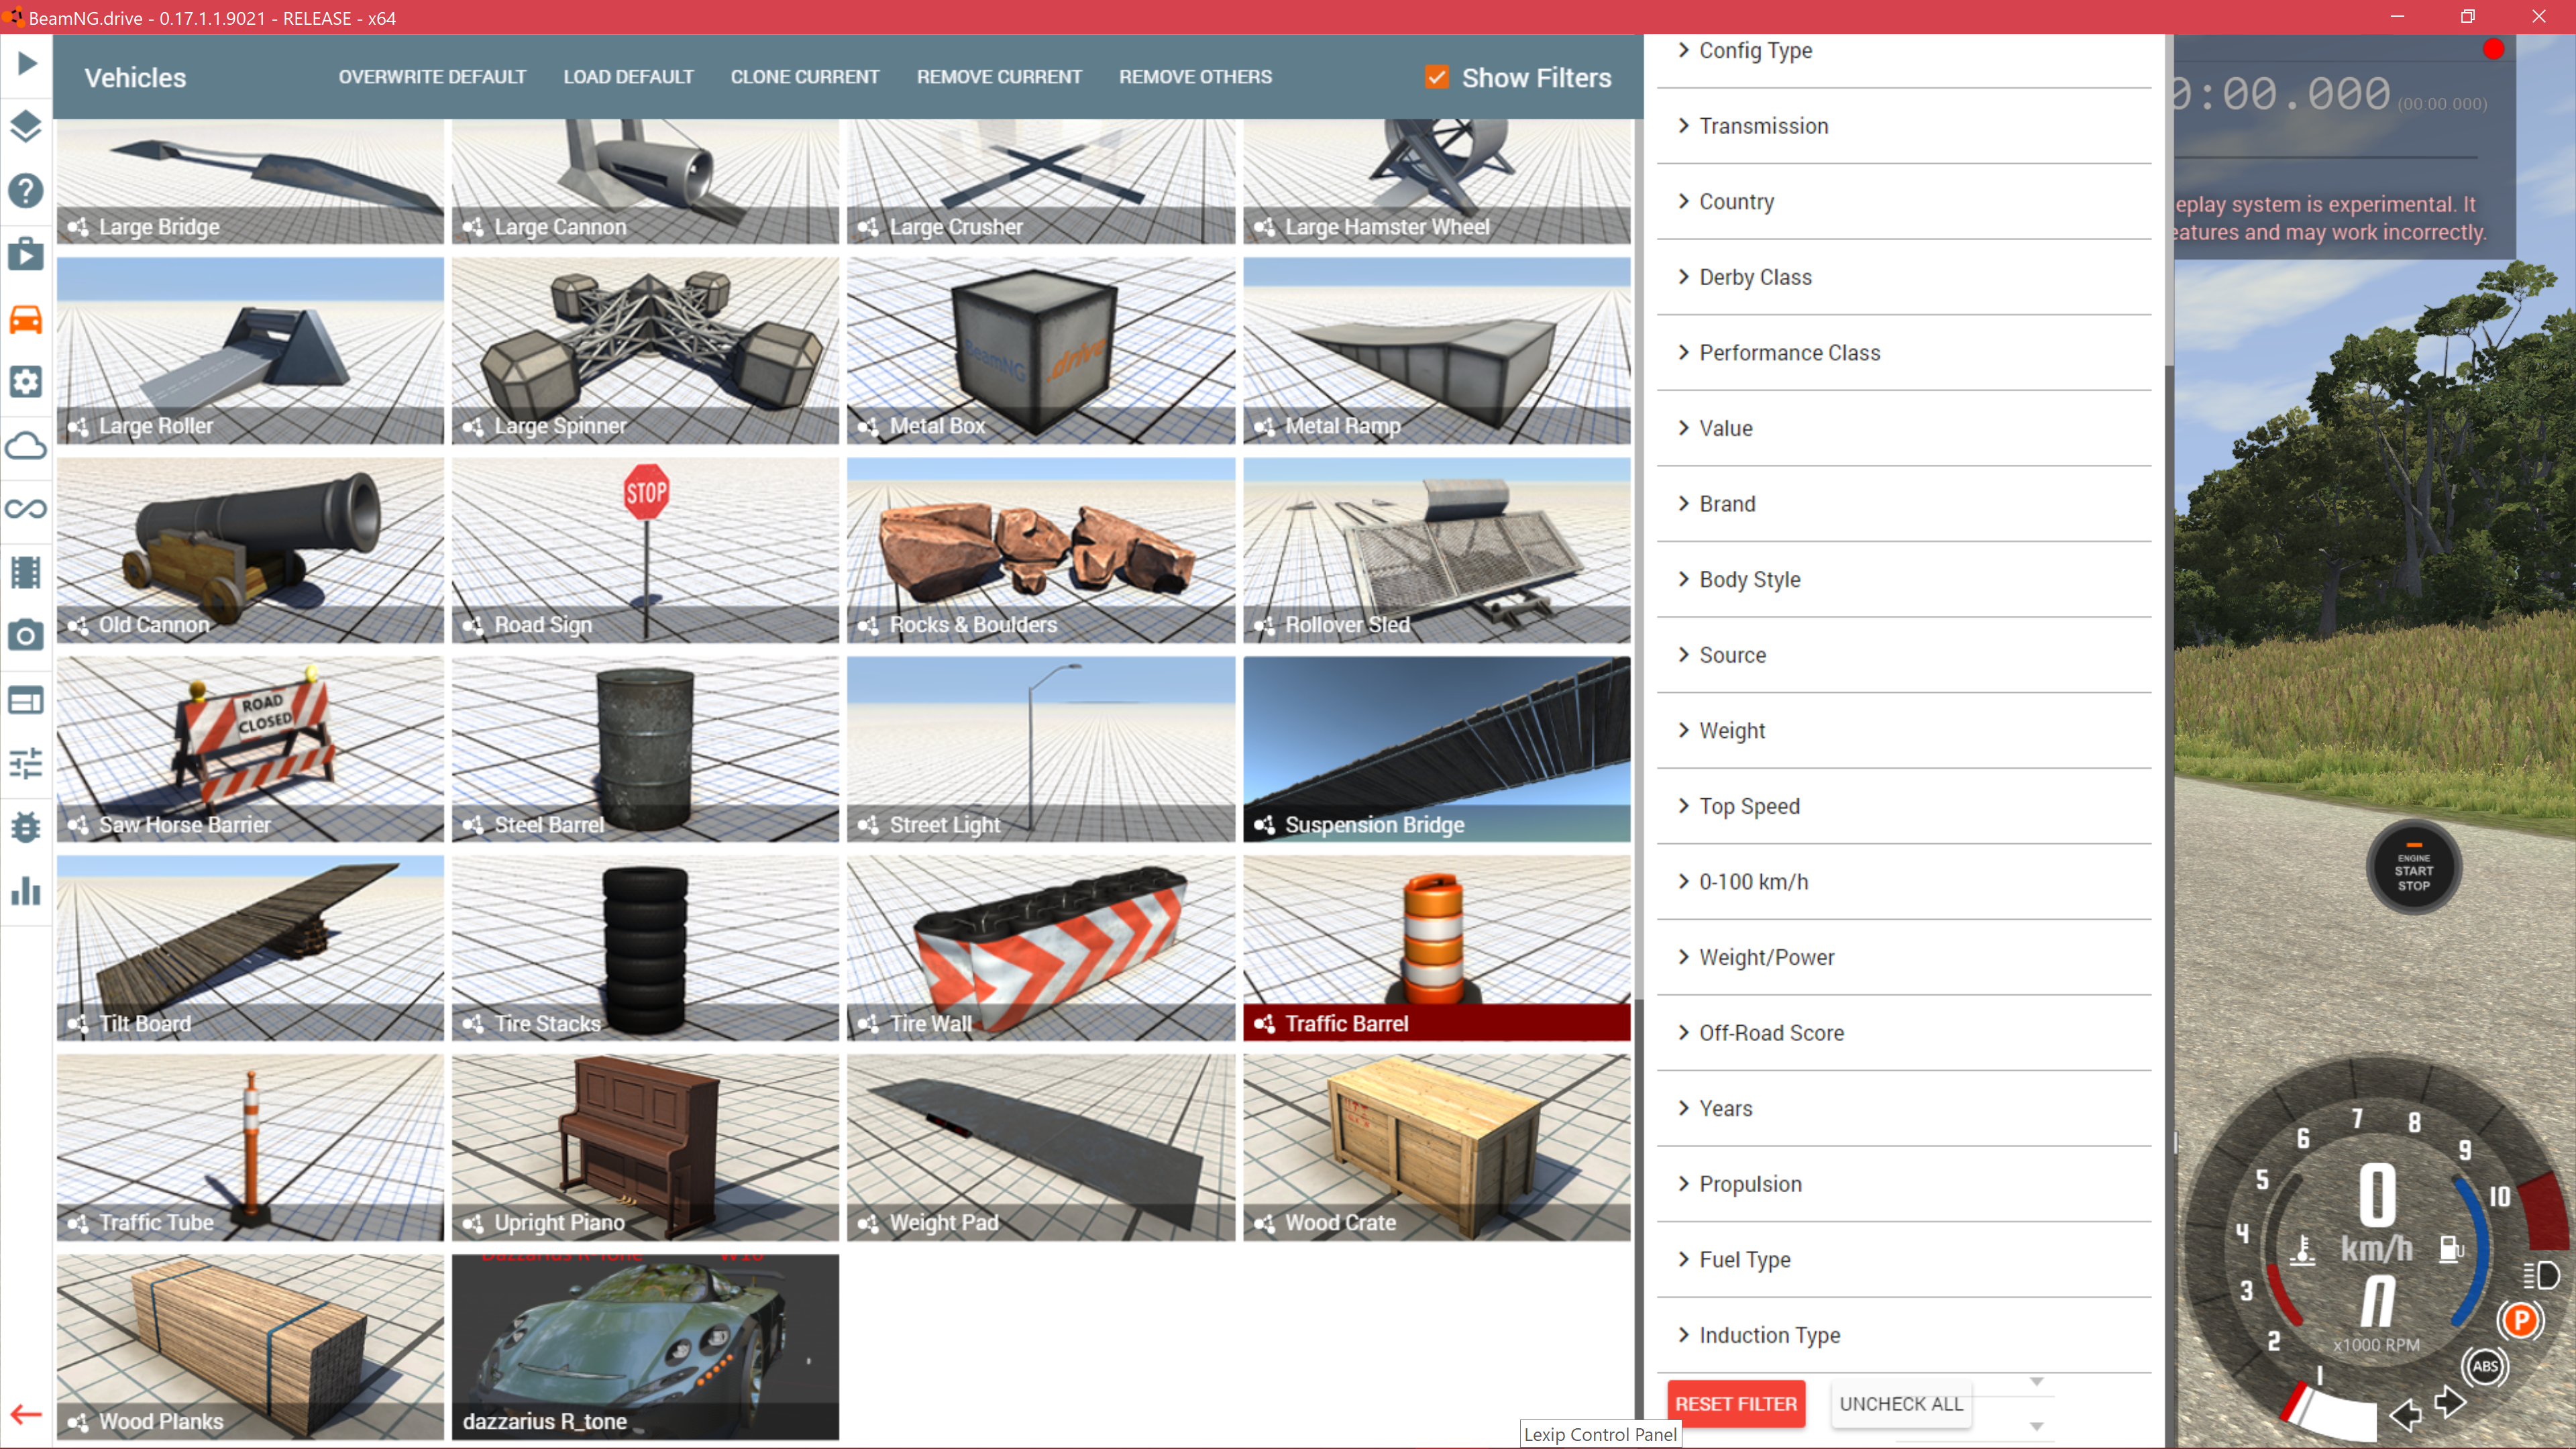Click the headlight indicator on gauge
This screenshot has width=2576, height=1449.
2541,1275
